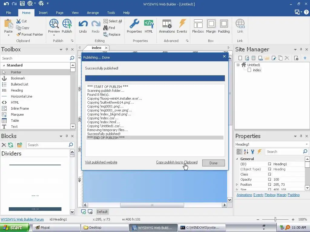310x232 pixels.
Task: Click the Undo arrow in ribbon
Action: coord(83,24)
